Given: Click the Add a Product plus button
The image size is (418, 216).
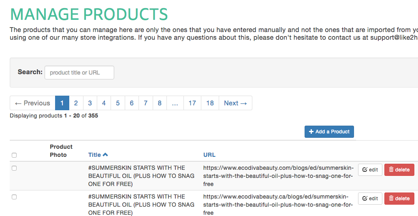Looking at the screenshot, I should 329,132.
